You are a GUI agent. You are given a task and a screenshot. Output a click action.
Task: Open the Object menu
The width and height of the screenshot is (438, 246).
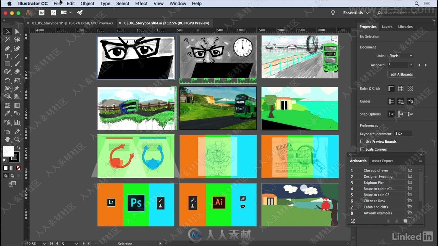point(87,3)
